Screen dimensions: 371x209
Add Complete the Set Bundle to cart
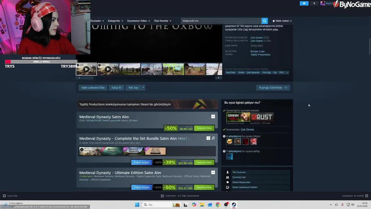click(204, 163)
